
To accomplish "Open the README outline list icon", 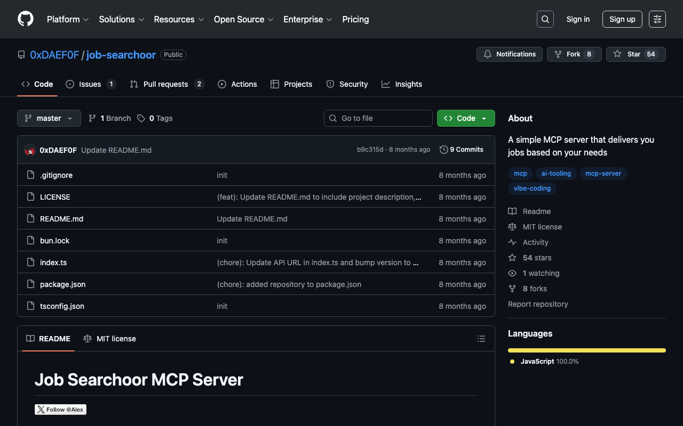I will [481, 339].
